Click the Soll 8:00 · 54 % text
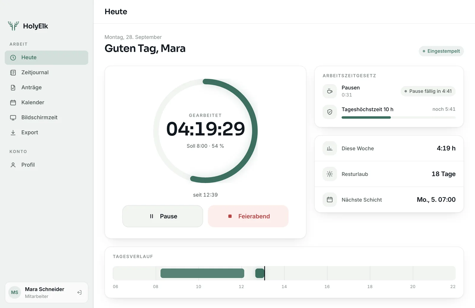 click(x=205, y=146)
